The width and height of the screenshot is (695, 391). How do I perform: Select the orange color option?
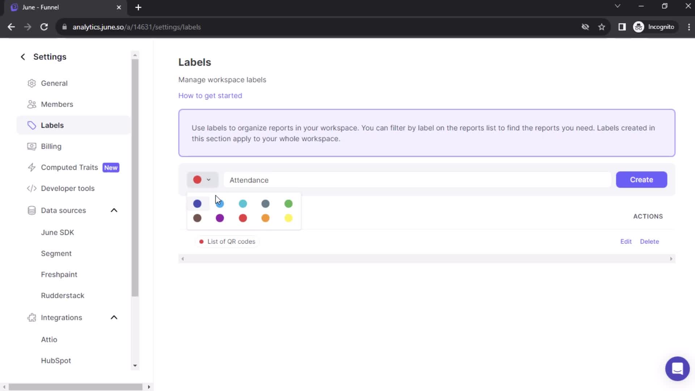click(x=266, y=219)
